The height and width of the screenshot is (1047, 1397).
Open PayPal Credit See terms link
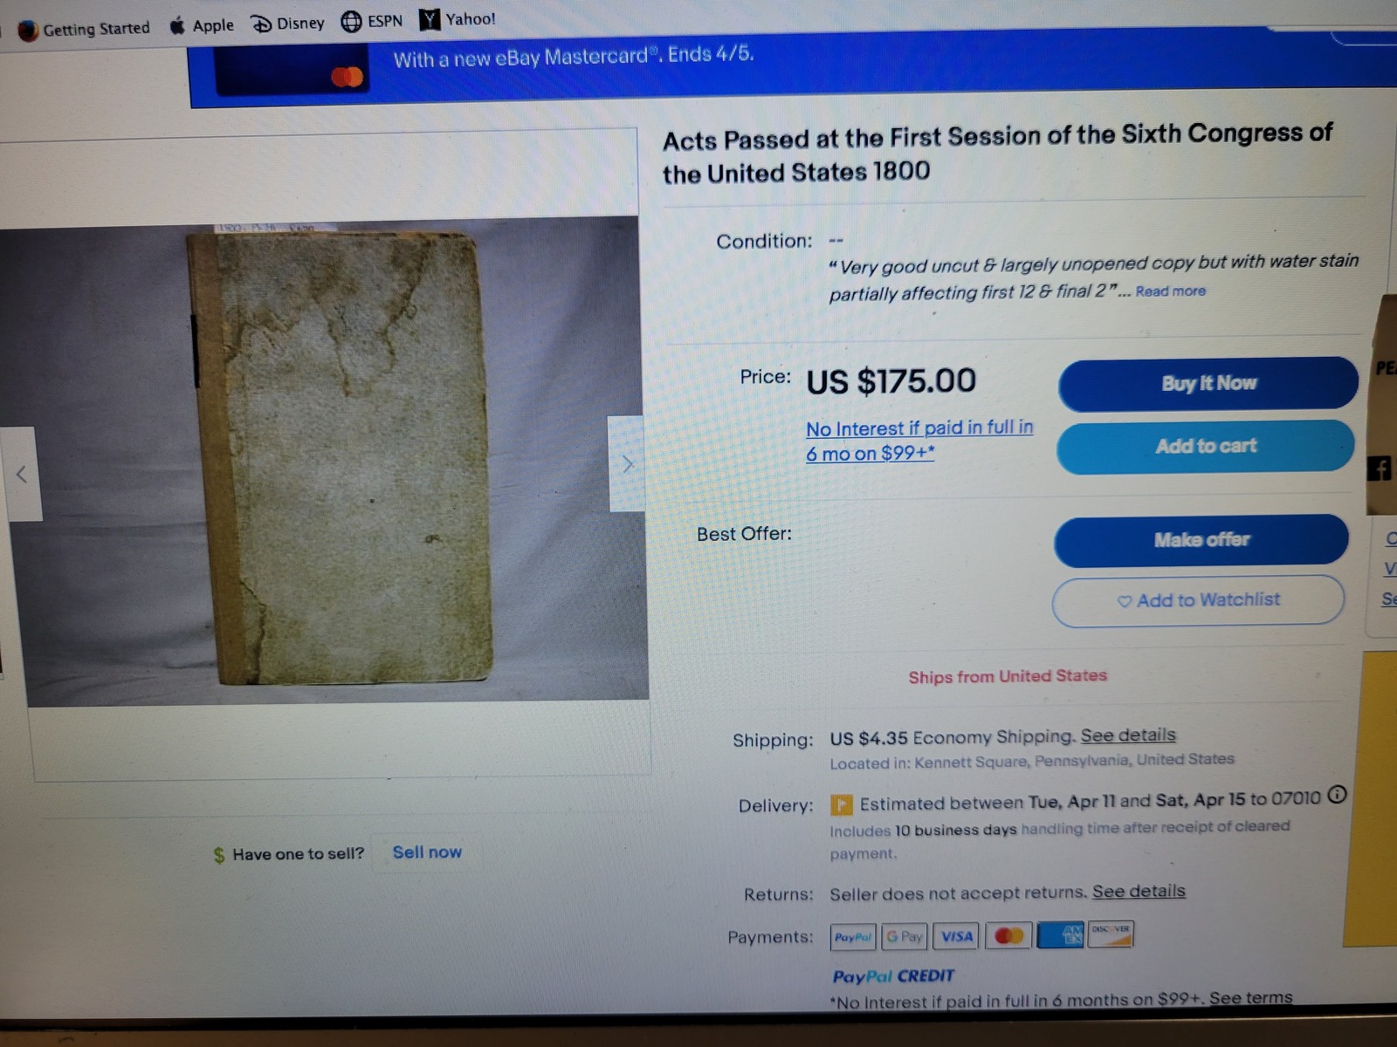click(x=1250, y=997)
